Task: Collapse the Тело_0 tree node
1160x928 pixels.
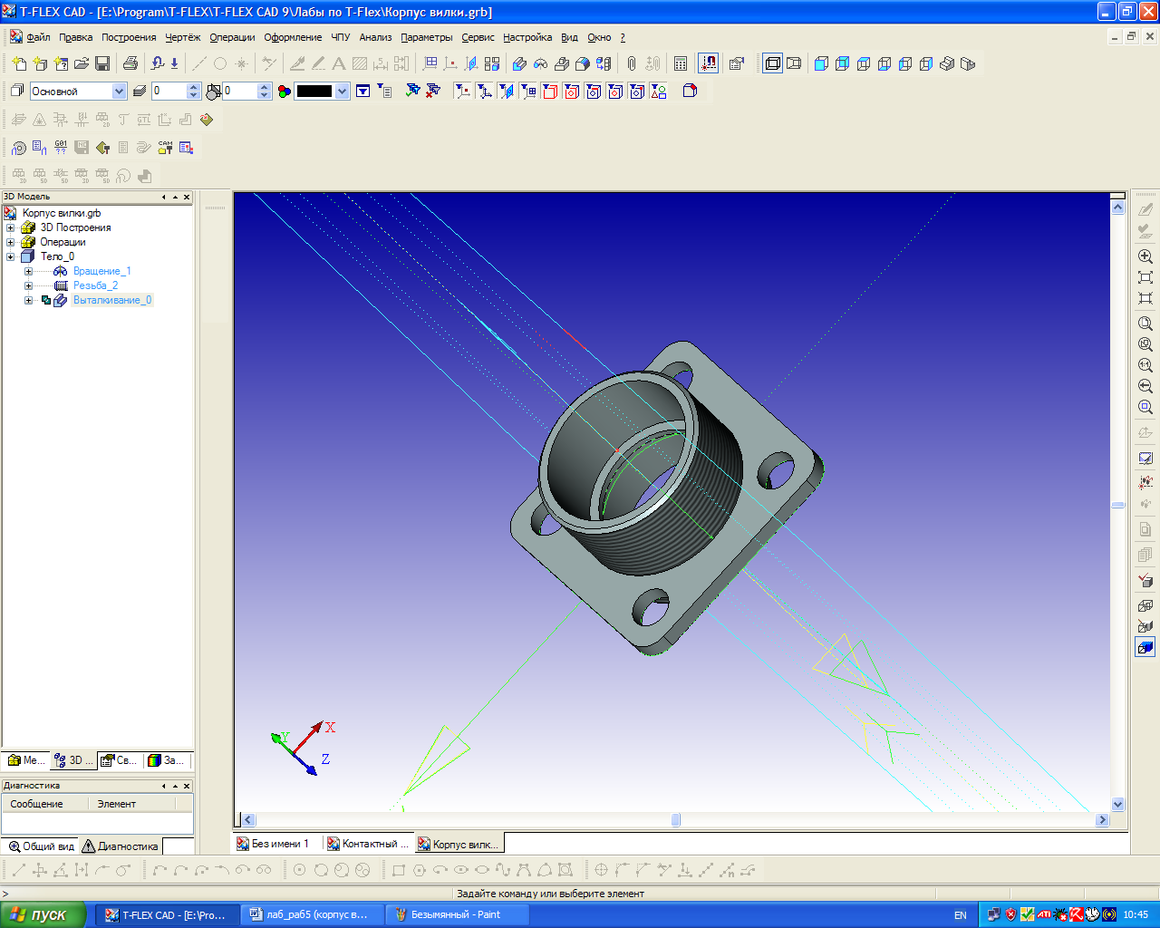Action: (x=11, y=256)
